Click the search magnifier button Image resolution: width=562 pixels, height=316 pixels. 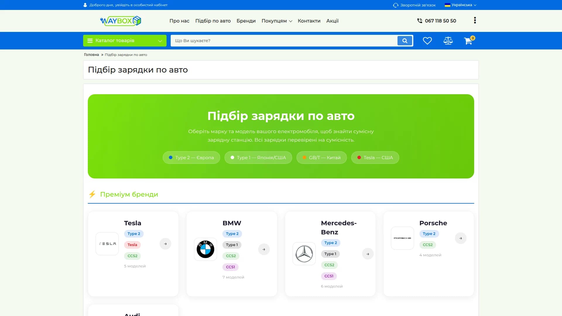(405, 41)
